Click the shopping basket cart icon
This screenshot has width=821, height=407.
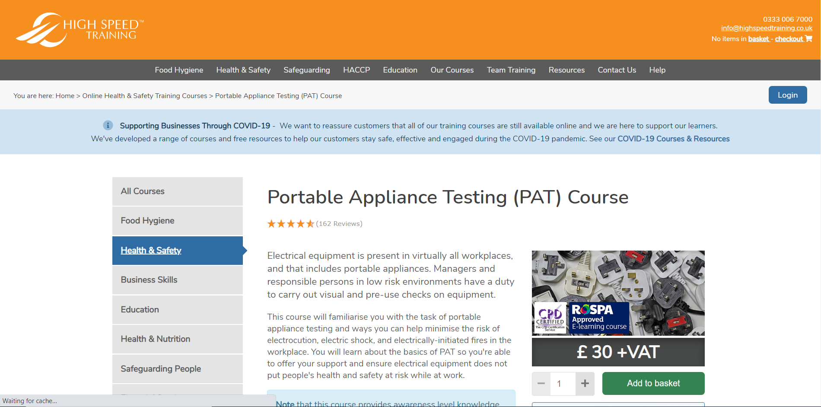click(809, 39)
